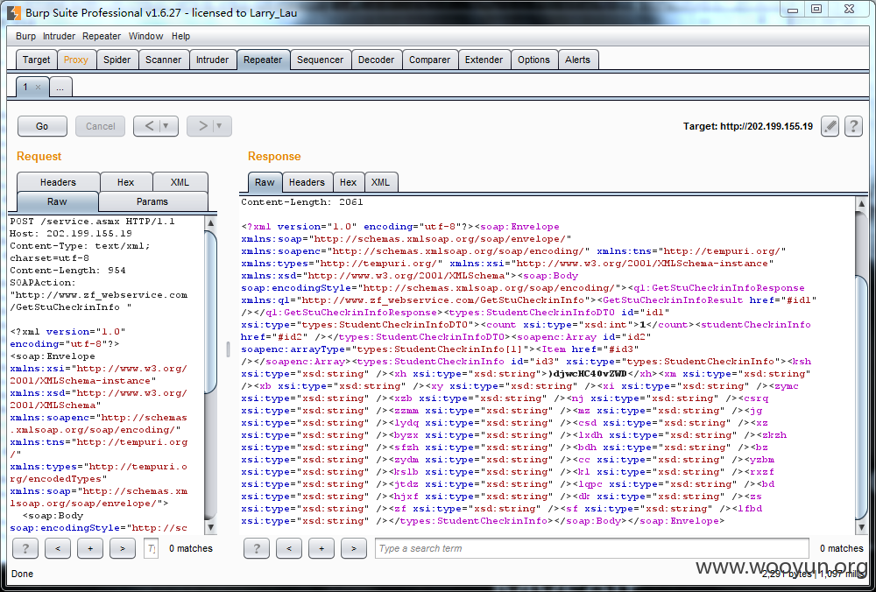
Task: Click the Host: 202.199.155.19 request header
Action: click(71, 234)
